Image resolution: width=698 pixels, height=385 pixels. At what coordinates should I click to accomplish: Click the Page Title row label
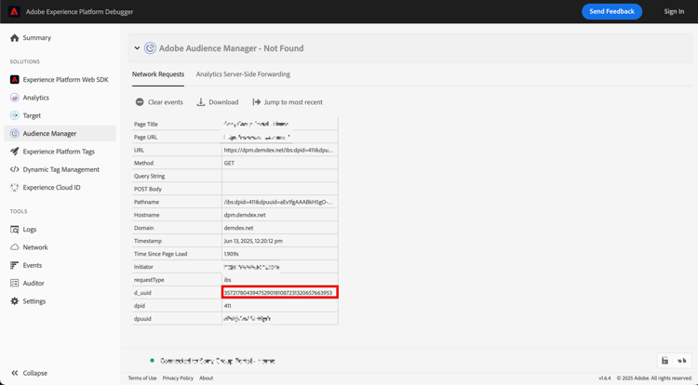click(x=146, y=124)
